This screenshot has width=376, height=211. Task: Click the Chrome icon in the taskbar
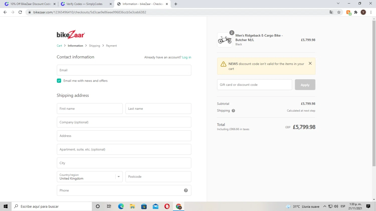178,206
